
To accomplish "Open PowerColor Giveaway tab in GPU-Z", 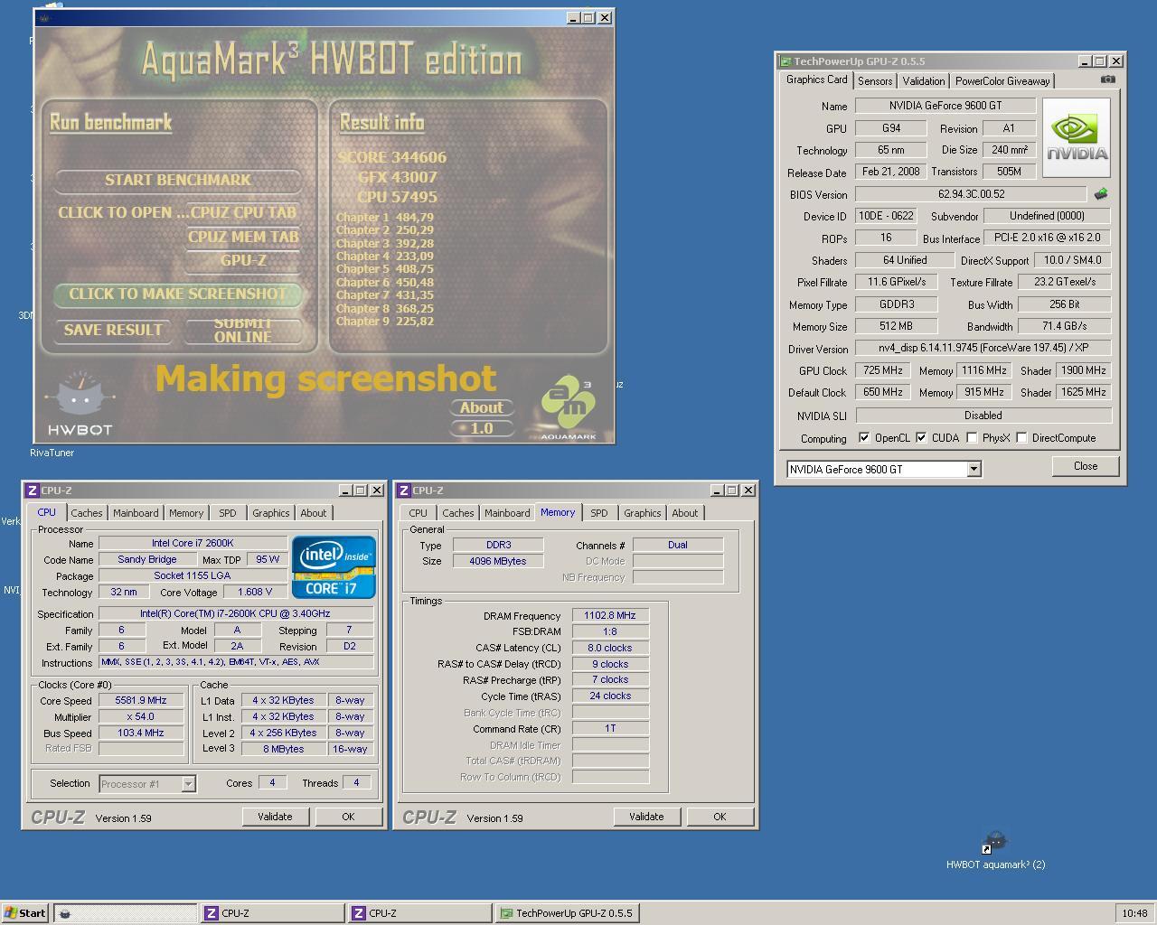I will pyautogui.click(x=1002, y=81).
